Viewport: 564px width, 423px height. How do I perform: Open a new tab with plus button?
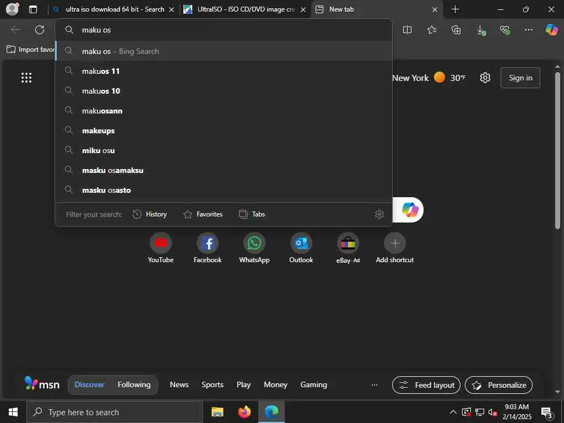click(x=455, y=9)
